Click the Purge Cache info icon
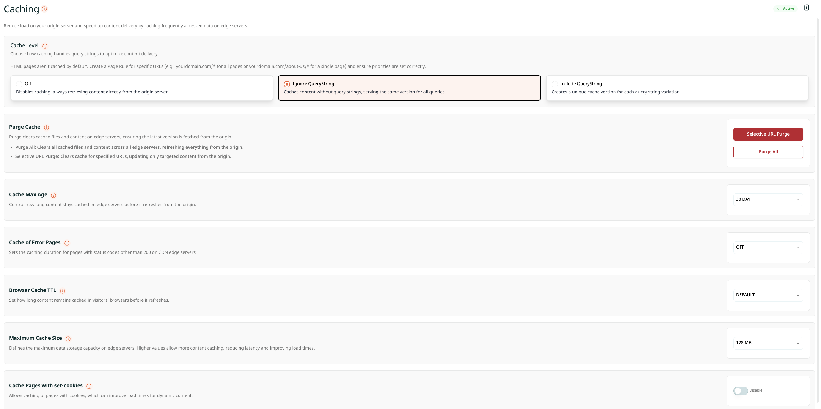This screenshot has height=409, width=821. 47,128
